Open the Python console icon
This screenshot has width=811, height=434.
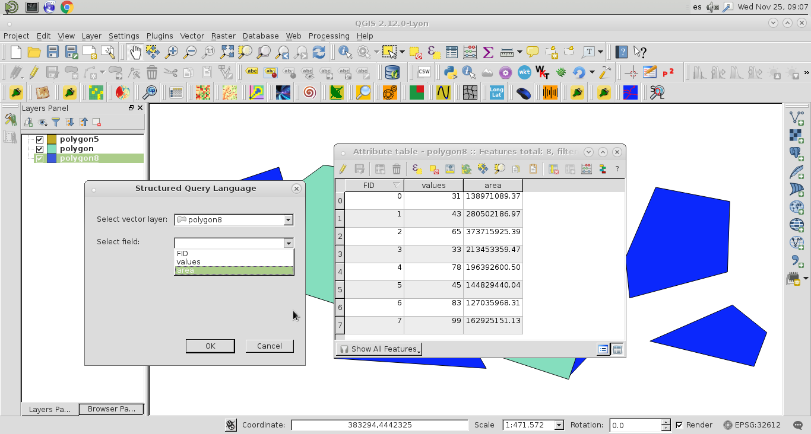click(450, 72)
